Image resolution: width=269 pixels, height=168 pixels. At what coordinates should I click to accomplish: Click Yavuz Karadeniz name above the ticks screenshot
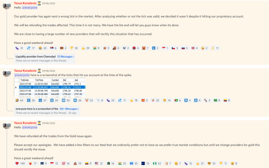pos(25,70)
